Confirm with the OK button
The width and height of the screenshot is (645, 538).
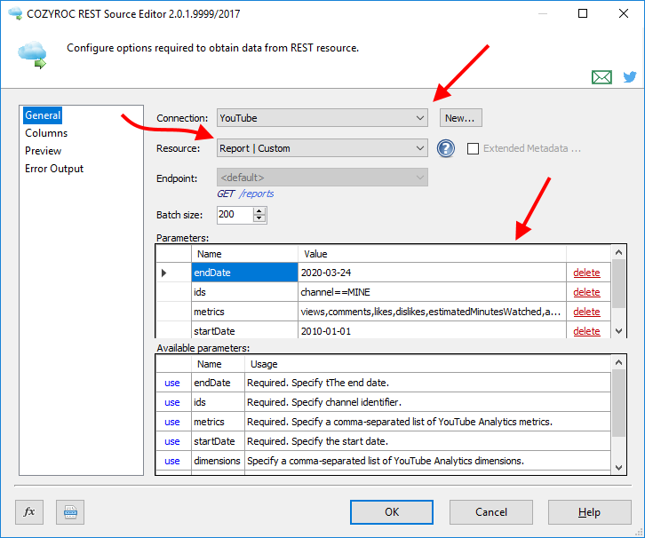[x=391, y=512]
